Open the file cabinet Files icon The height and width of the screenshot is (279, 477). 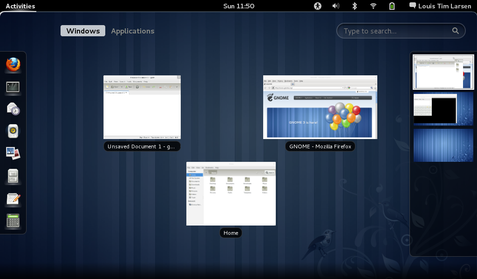tap(13, 176)
